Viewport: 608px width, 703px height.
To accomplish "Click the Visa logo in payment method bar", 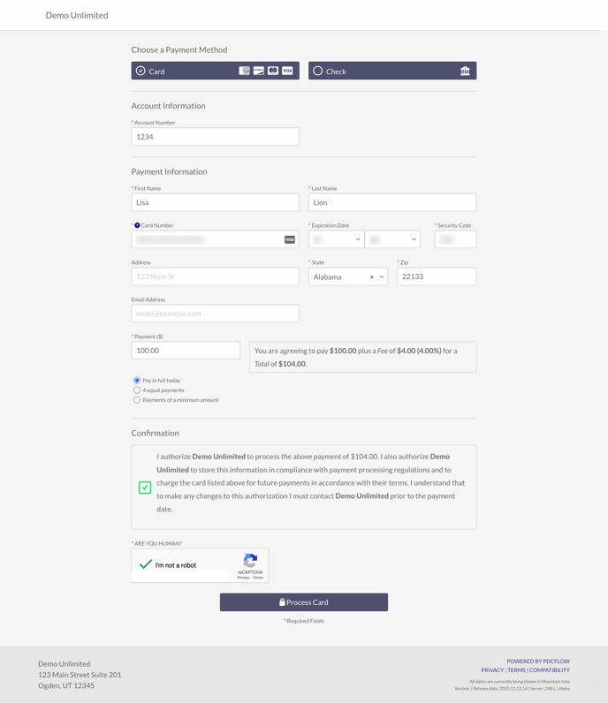I will 287,71.
